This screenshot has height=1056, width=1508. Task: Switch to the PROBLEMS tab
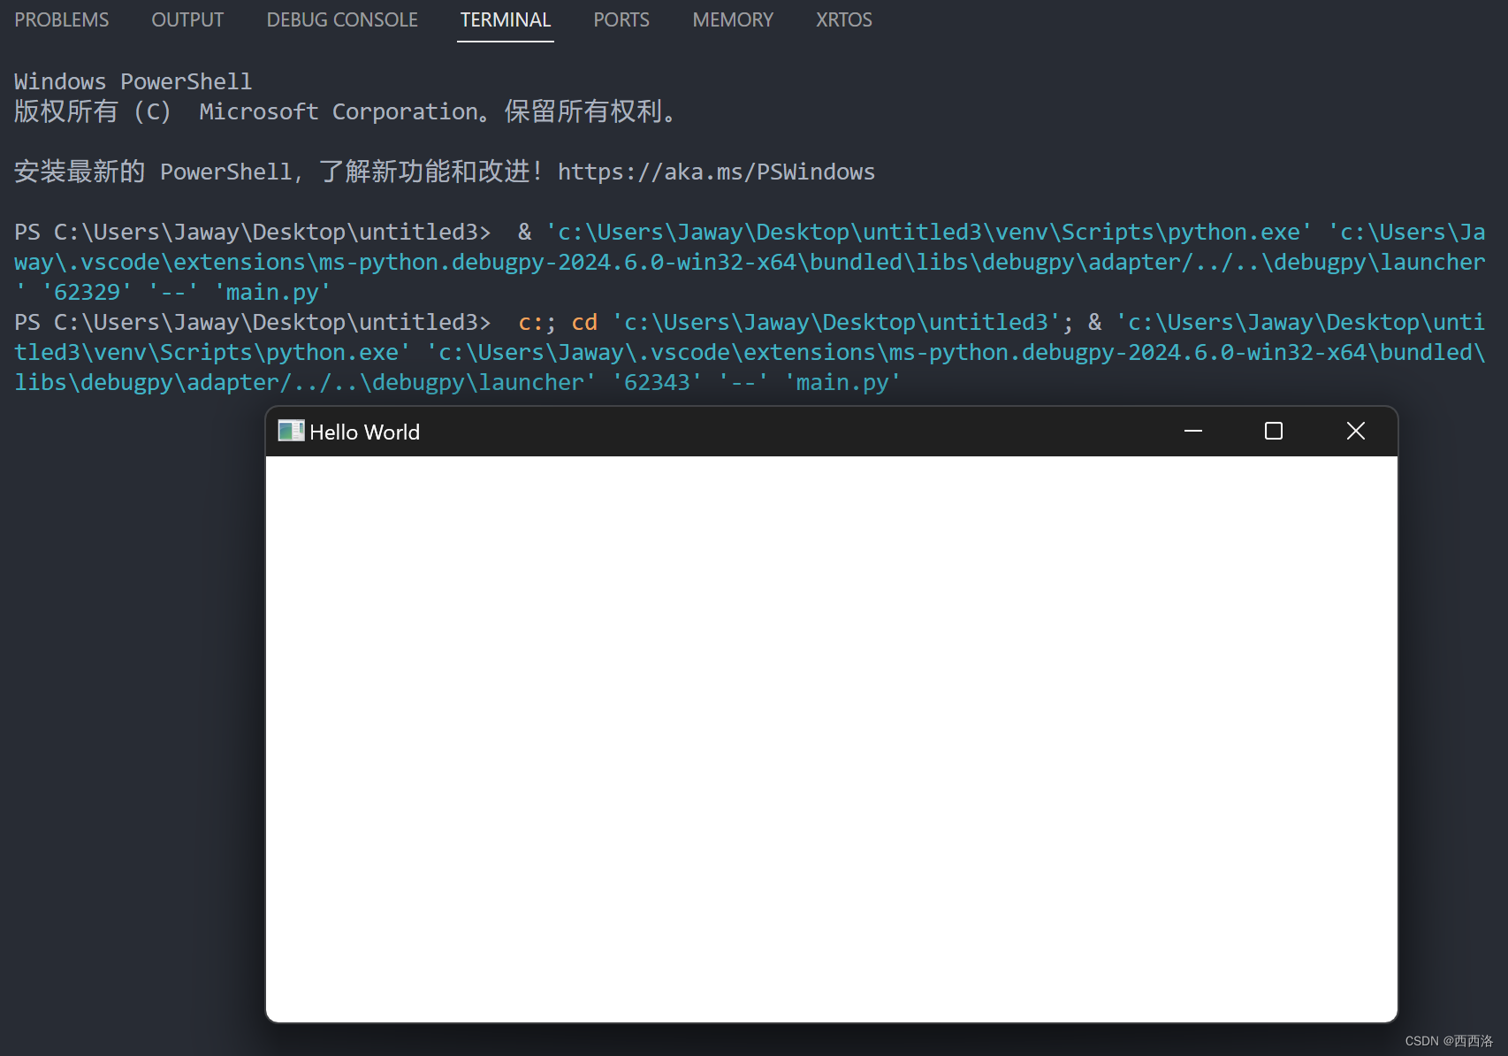[x=62, y=19]
